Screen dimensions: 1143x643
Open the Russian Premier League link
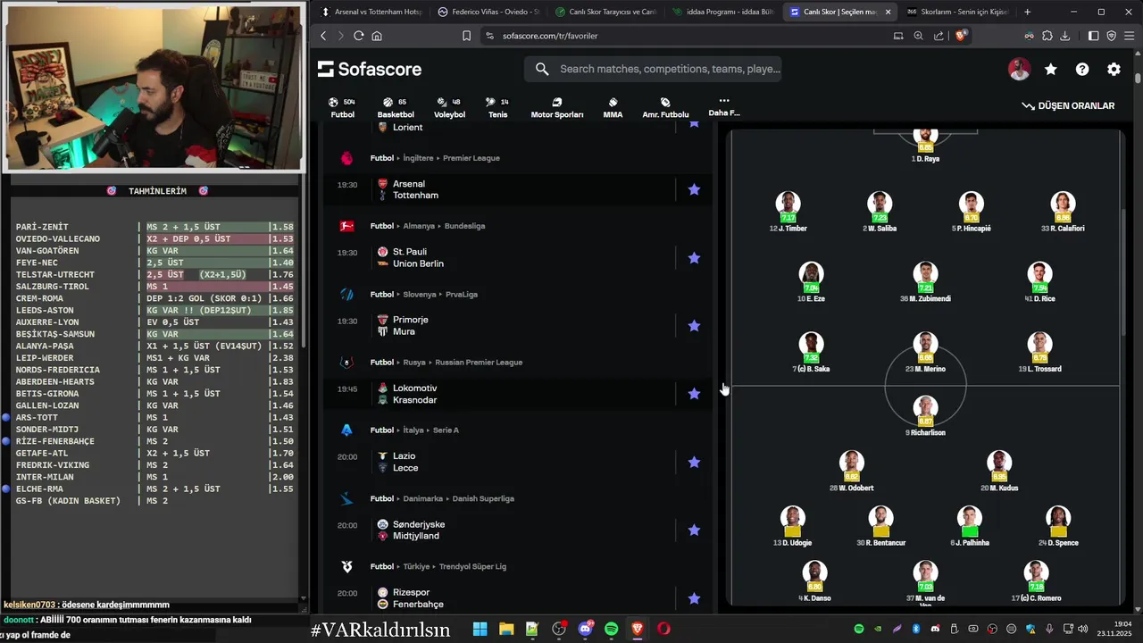(x=479, y=363)
